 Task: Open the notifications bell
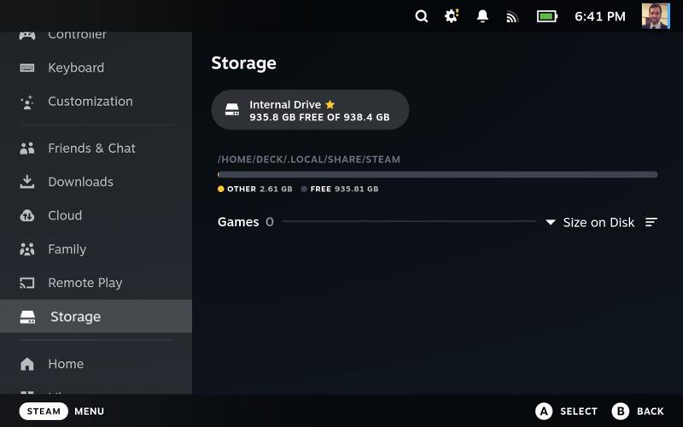tap(482, 16)
